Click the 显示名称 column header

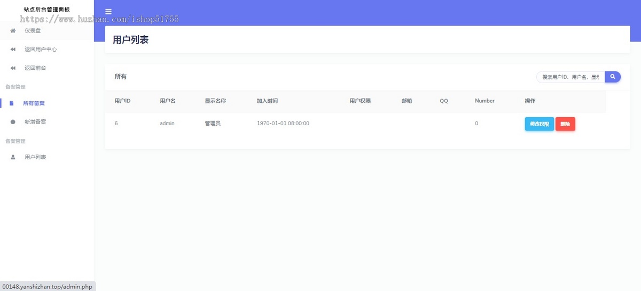215,101
